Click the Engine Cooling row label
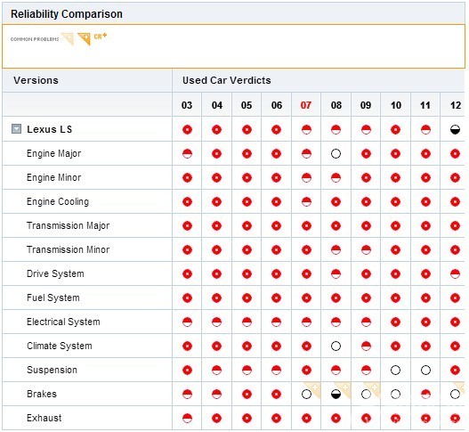The image size is (469, 432). click(58, 202)
